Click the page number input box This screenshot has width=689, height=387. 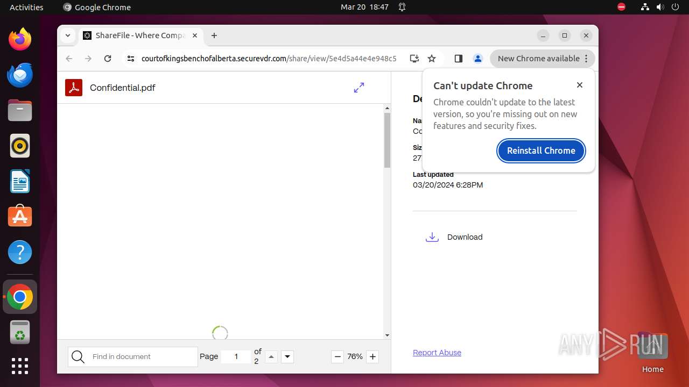pyautogui.click(x=236, y=357)
